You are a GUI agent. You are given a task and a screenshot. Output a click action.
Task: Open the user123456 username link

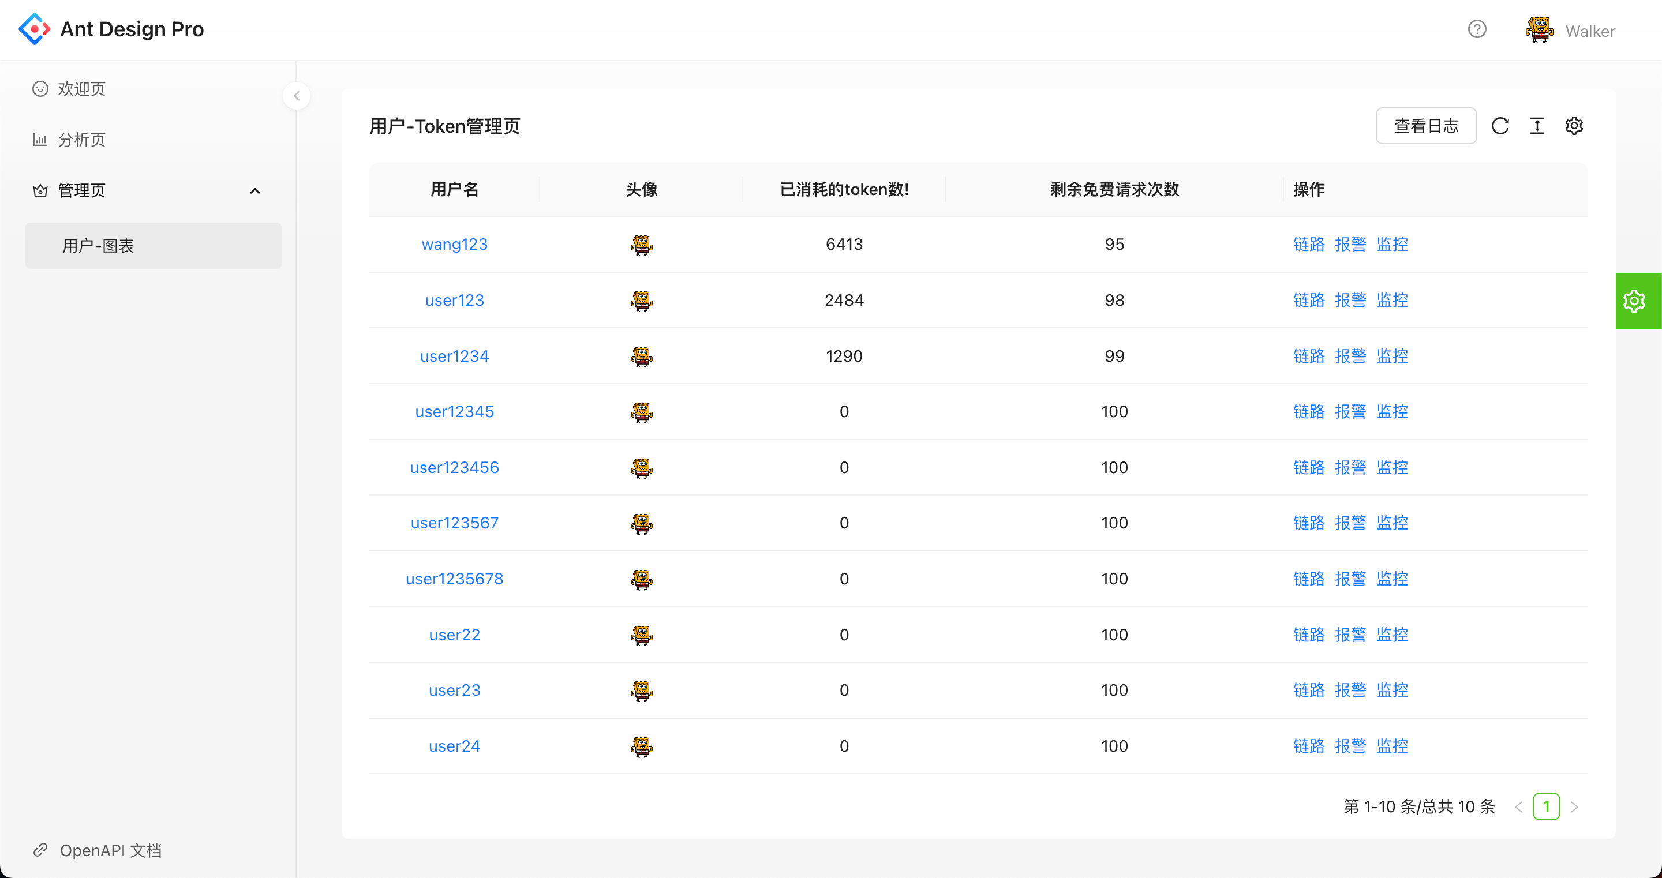click(454, 468)
